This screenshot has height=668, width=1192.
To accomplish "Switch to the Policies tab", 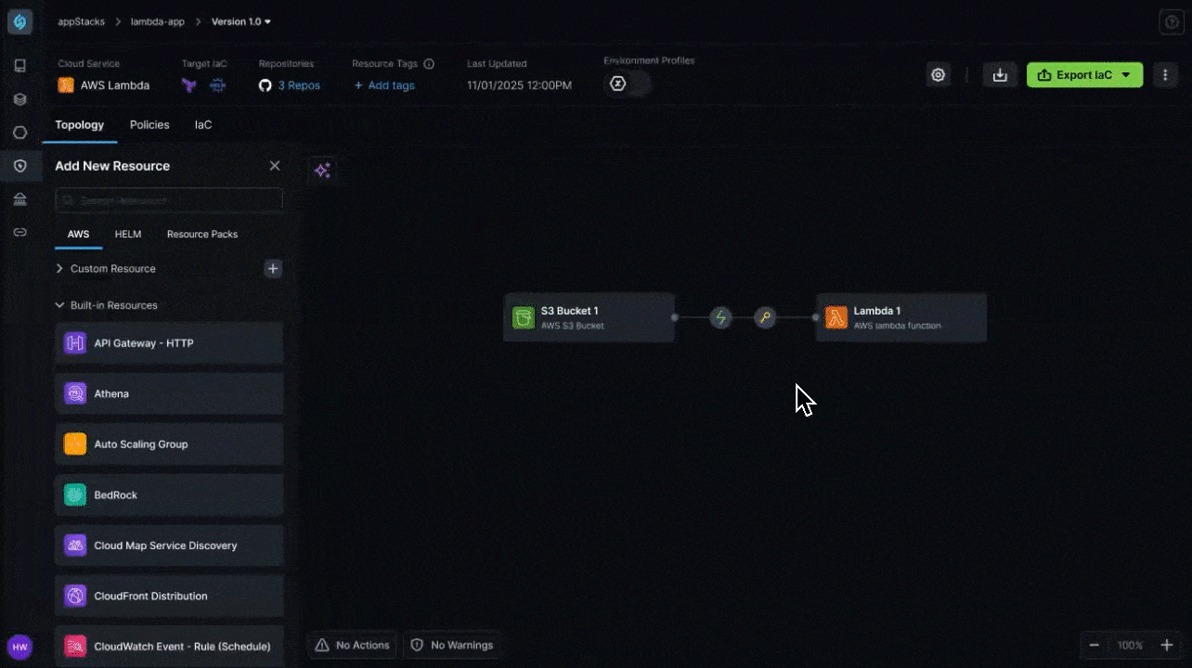I will click(149, 124).
